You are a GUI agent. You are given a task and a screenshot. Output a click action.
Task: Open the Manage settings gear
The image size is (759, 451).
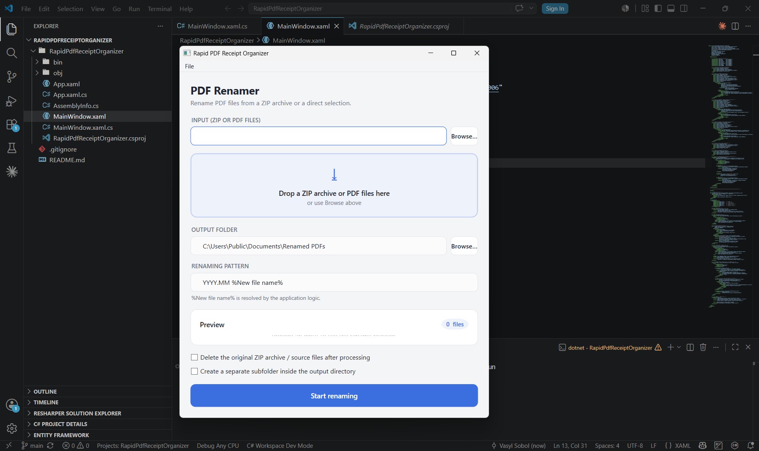(11, 428)
